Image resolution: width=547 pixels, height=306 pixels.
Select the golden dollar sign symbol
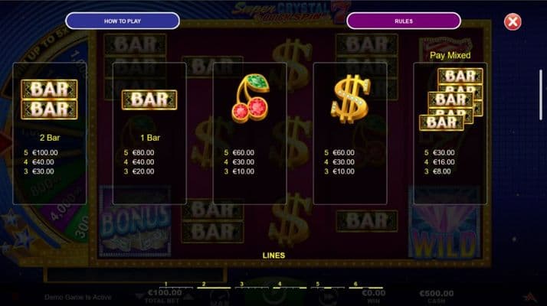(350, 99)
